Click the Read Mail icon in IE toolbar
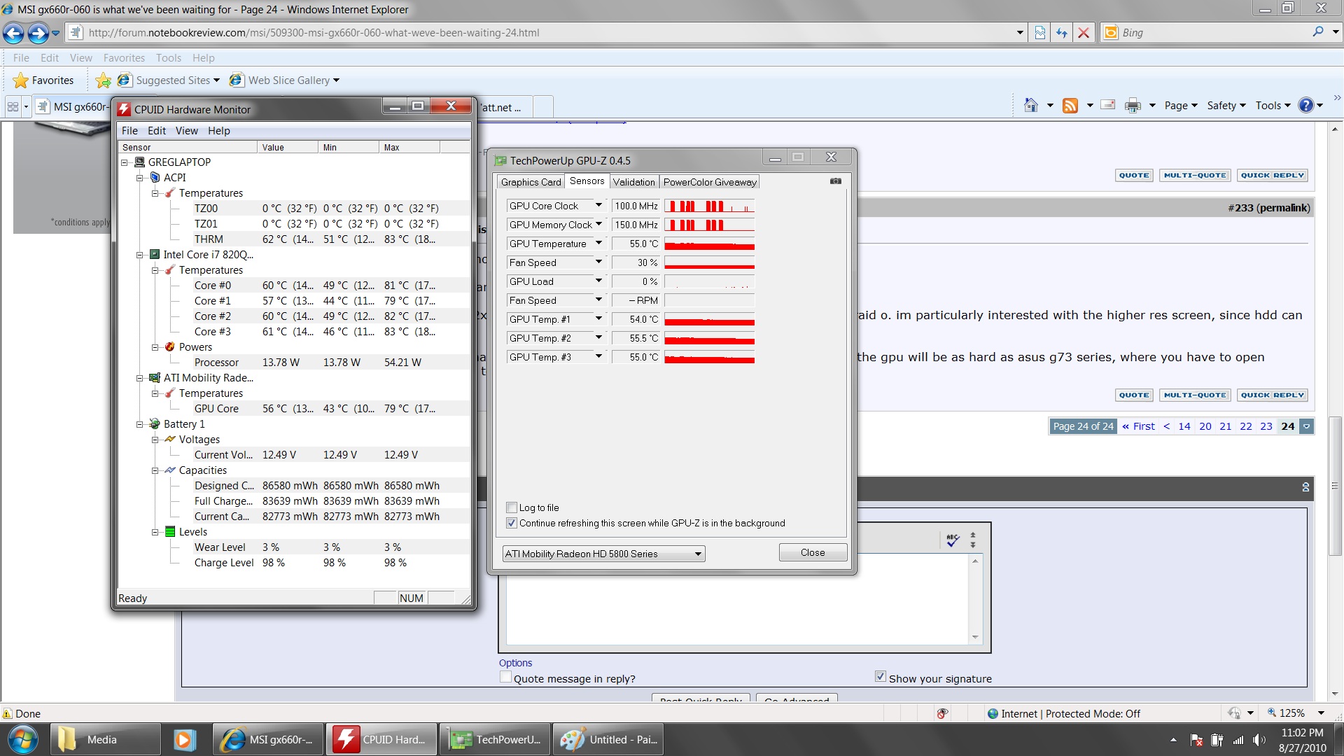Screen dimensions: 1344x756 pos(1108,106)
